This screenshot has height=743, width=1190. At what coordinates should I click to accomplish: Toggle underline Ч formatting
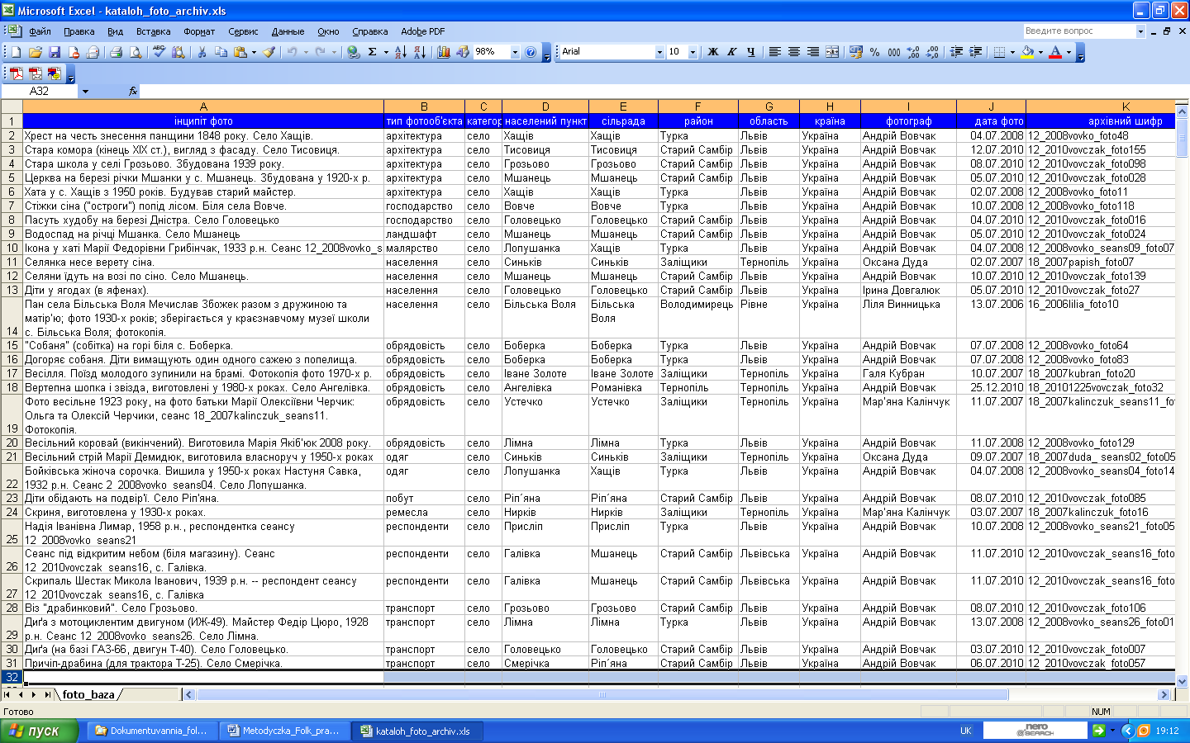[x=750, y=52]
